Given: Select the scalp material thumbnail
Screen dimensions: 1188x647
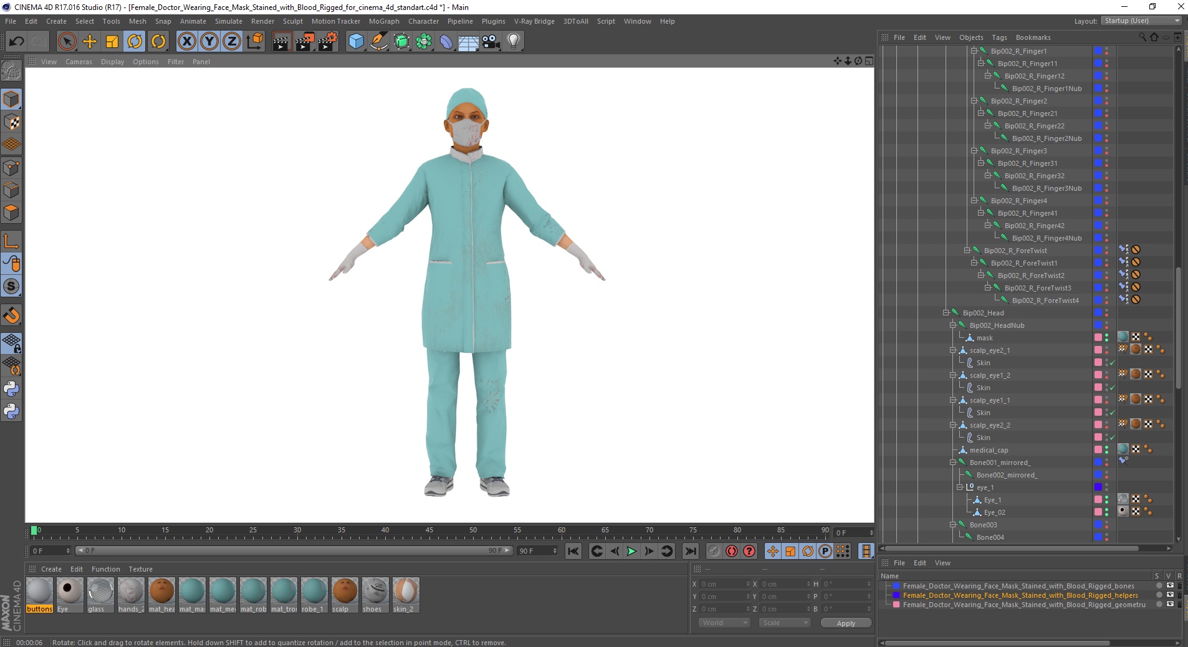Looking at the screenshot, I should coord(345,595).
